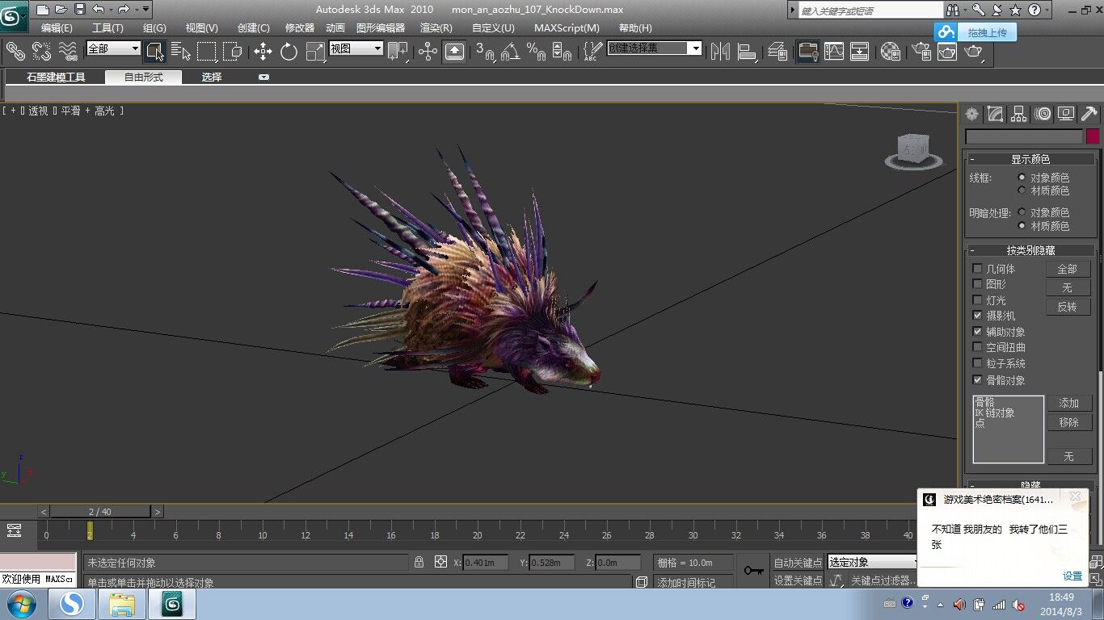This screenshot has height=620, width=1104.
Task: Uncheck the 辅助对象 hide checkbox
Action: (977, 332)
